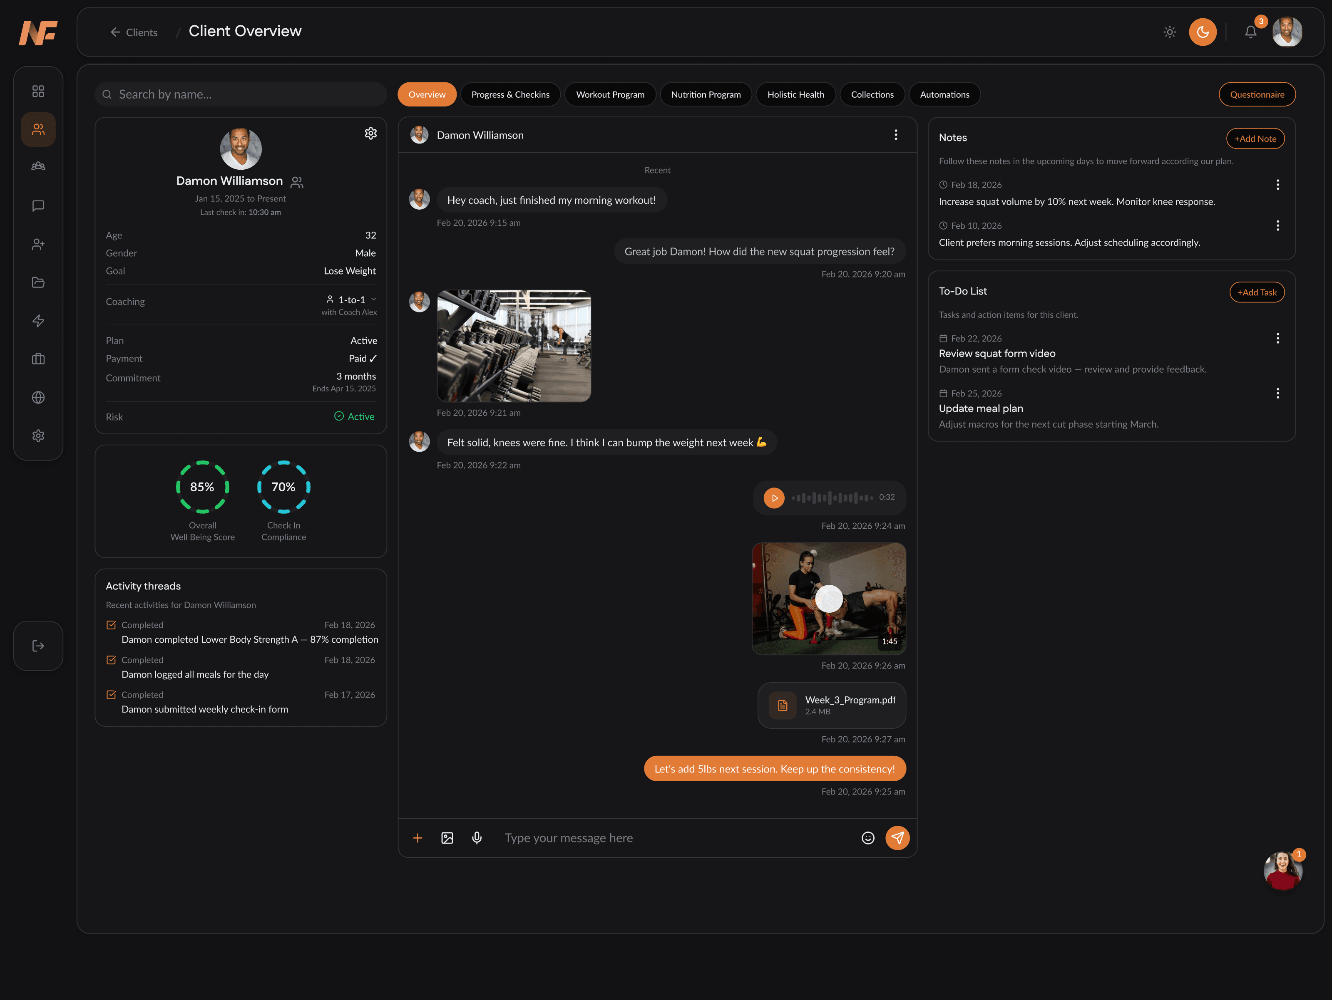The height and width of the screenshot is (1000, 1332).
Task: Open the groups icon in sidebar
Action: (38, 167)
